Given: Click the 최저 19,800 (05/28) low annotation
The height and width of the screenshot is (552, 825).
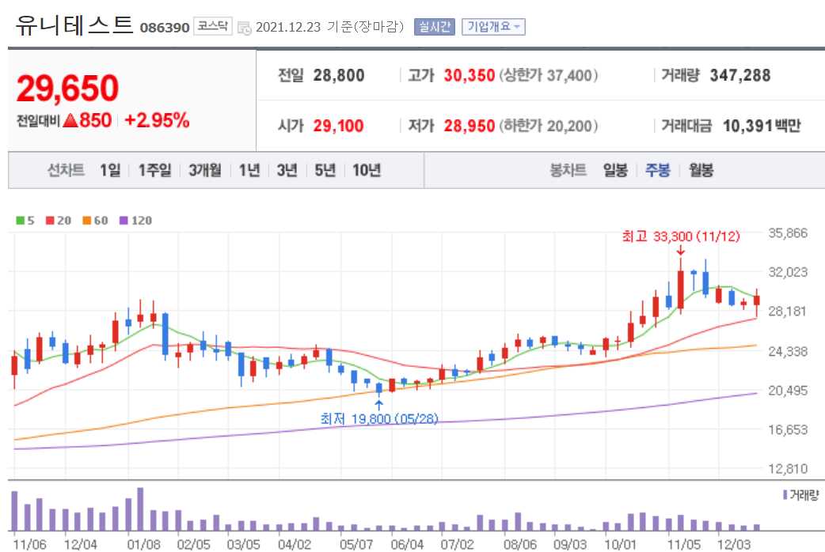Looking at the screenshot, I should (x=380, y=418).
